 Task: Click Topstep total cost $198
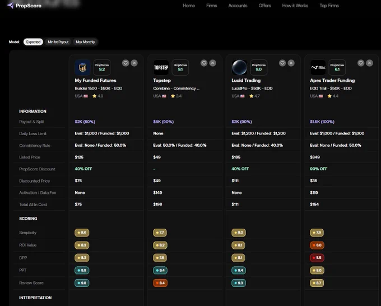point(157,205)
